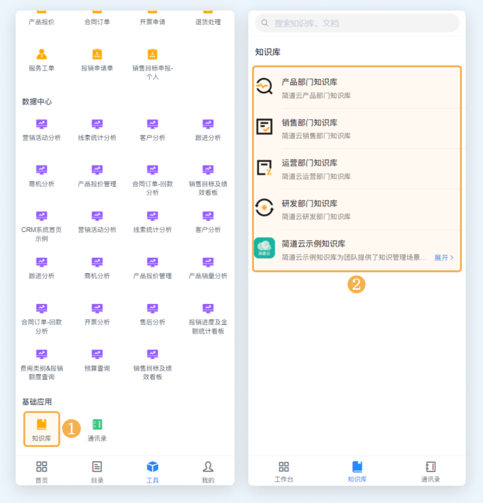Open the 合同订单 entry
This screenshot has height=503, width=483.
click(97, 22)
